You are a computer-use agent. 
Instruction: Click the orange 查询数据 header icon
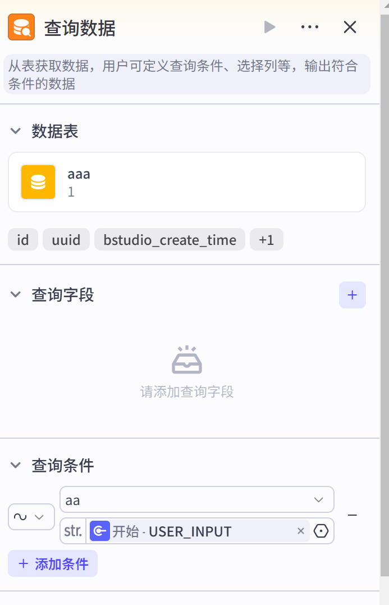(x=21, y=26)
